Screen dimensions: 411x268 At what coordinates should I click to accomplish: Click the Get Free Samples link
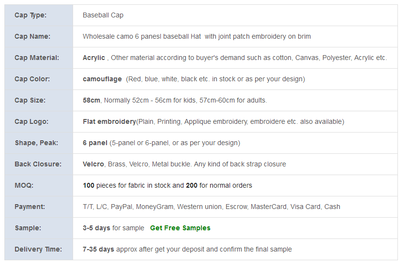tap(180, 228)
